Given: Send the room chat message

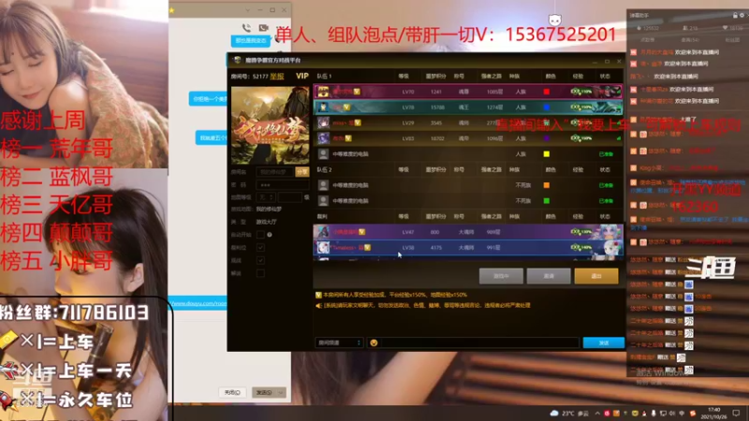Looking at the screenshot, I should click(603, 342).
